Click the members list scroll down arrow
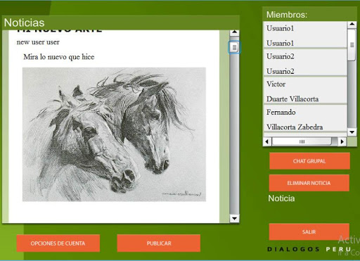360x261 pixels. (x=352, y=132)
